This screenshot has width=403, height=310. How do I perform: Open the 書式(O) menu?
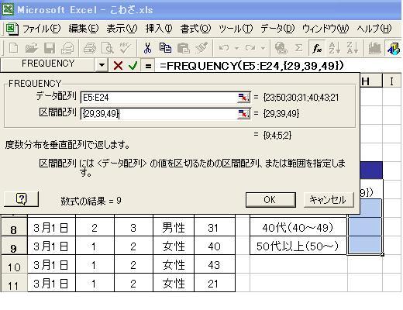195,29
